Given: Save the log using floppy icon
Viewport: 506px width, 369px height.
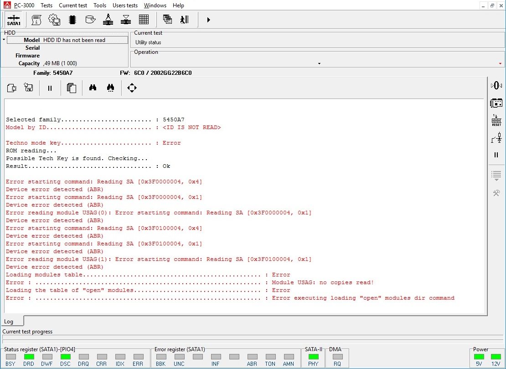Looking at the screenshot, I should click(x=29, y=87).
